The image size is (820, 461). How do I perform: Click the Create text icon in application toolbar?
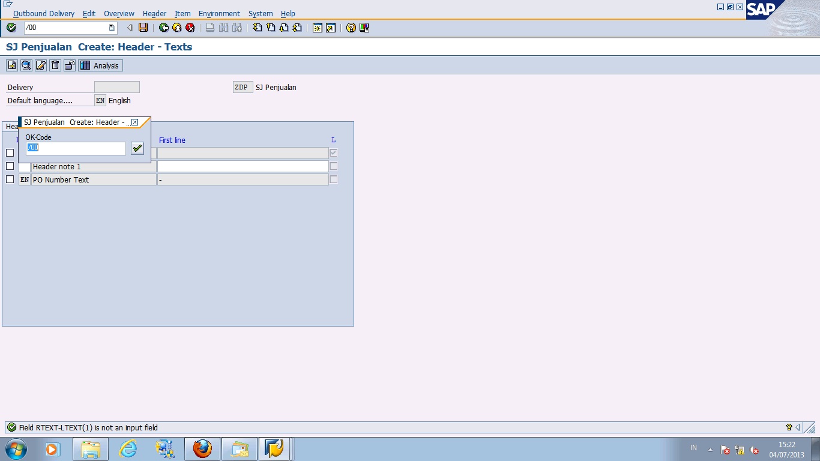click(12, 65)
